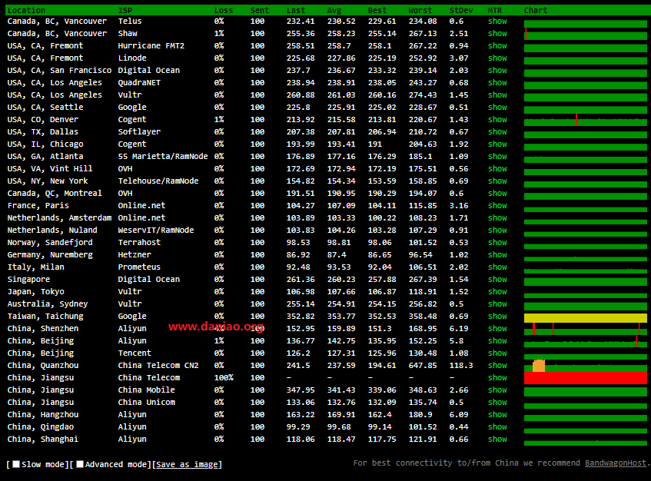Viewport: 651px width, 481px height.
Task: Show MTR for Chicago Cogent
Action: [x=497, y=144]
